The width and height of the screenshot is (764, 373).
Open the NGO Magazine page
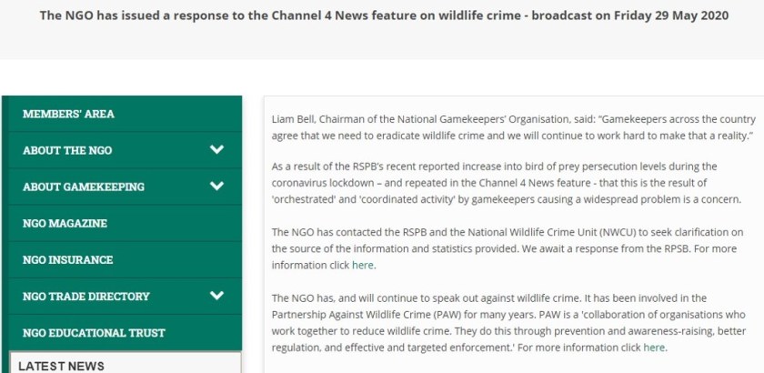(x=65, y=223)
